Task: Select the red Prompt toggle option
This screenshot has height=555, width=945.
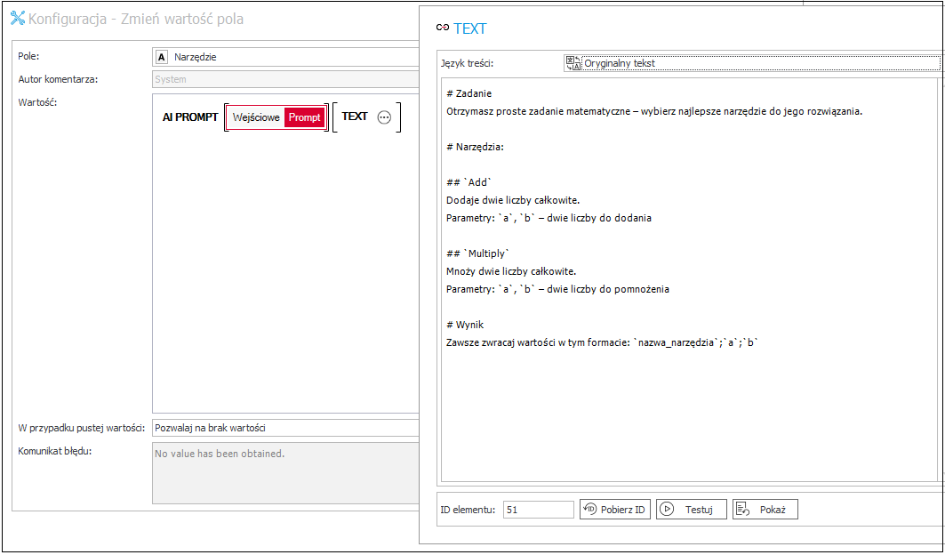Action: pyautogui.click(x=305, y=117)
